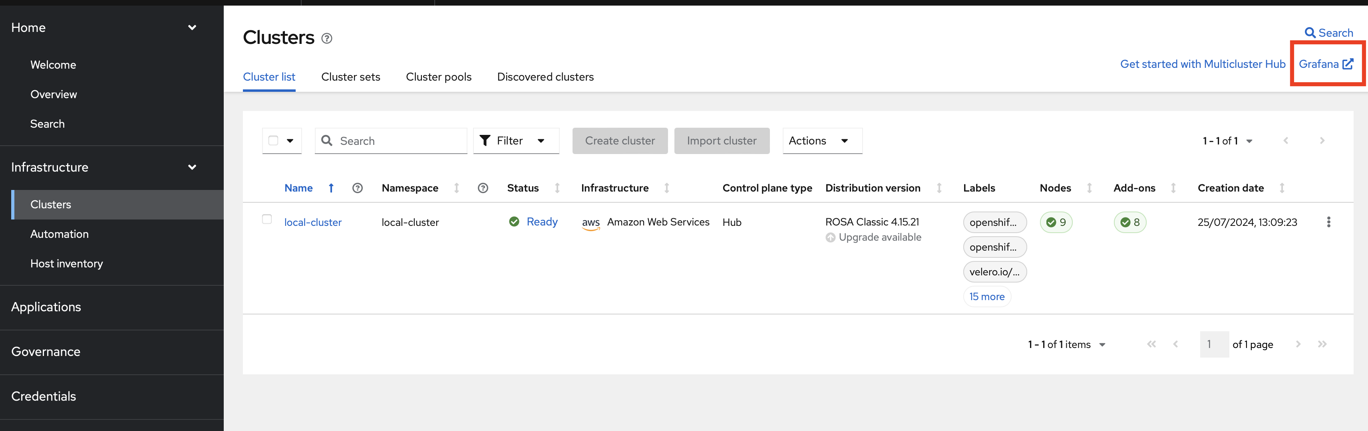1368x431 pixels.
Task: Toggle the select-all checkbox in toolbar
Action: [x=273, y=140]
